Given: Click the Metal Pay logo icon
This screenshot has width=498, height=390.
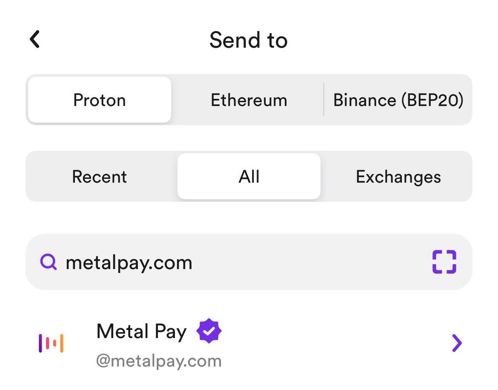Looking at the screenshot, I should click(51, 343).
